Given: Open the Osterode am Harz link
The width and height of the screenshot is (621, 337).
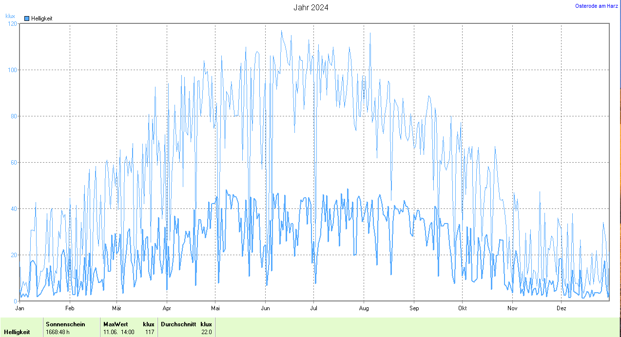Looking at the screenshot, I should (597, 6).
